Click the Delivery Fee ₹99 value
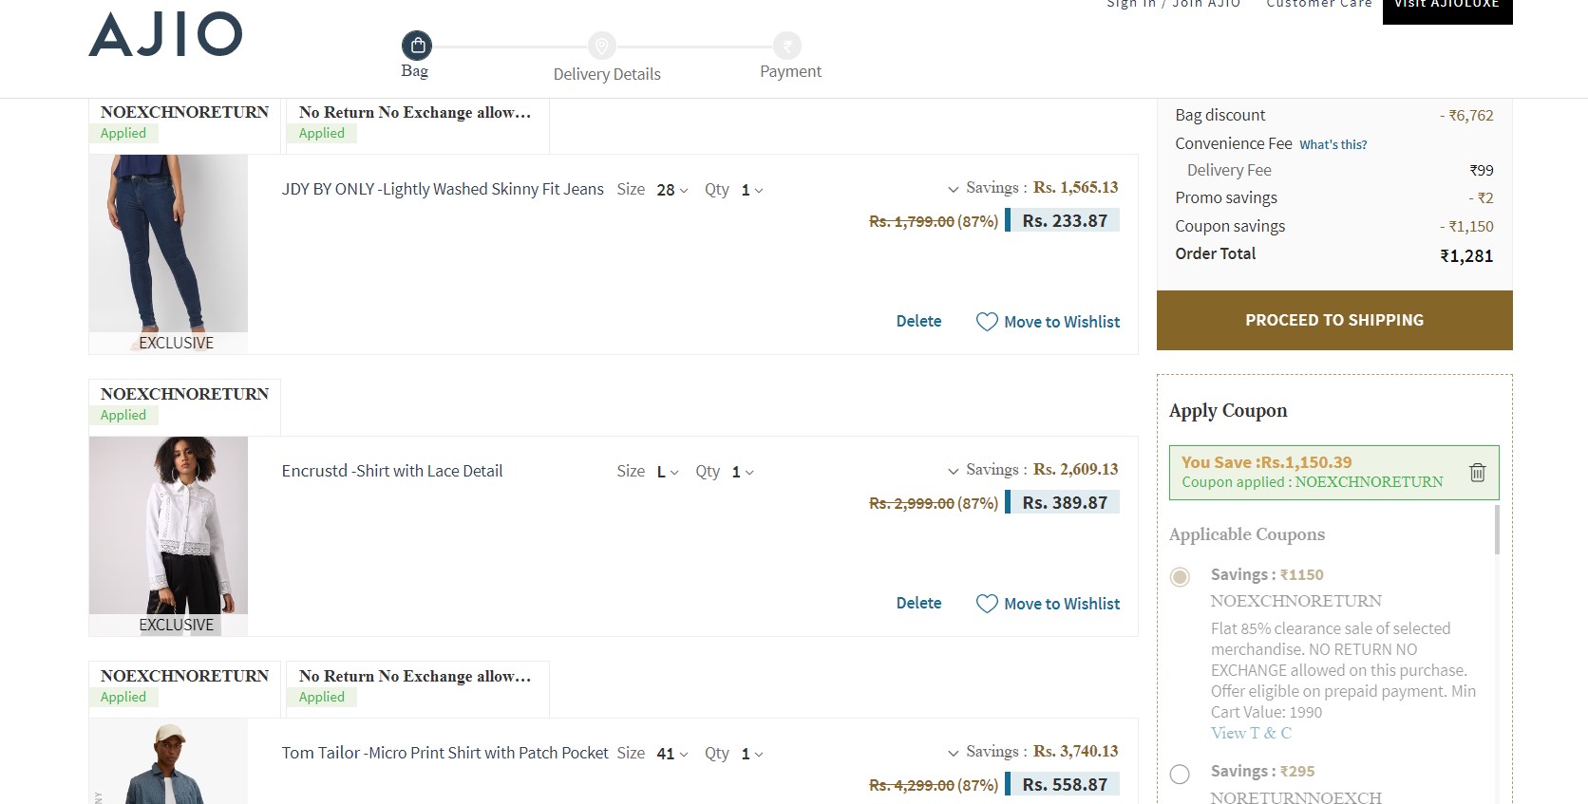 click(x=1482, y=171)
